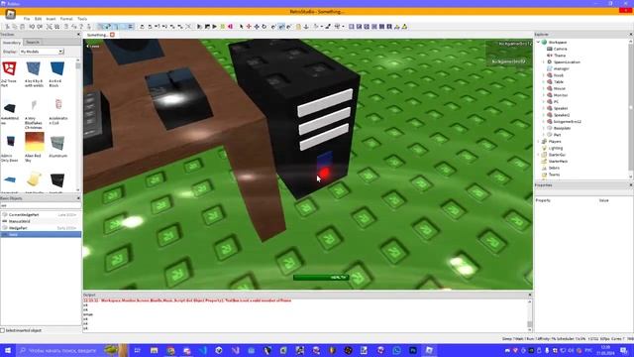Close the Properties panel
This screenshot has height=357, width=634.
[631, 185]
